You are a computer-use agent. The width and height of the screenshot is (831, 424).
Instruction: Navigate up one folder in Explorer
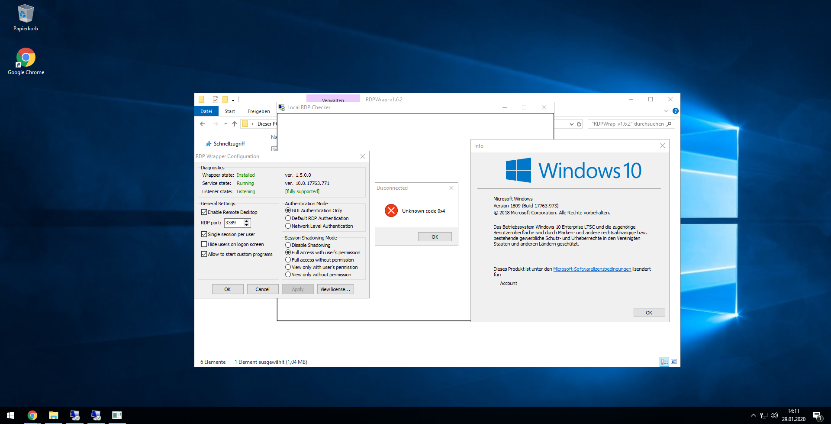[235, 124]
